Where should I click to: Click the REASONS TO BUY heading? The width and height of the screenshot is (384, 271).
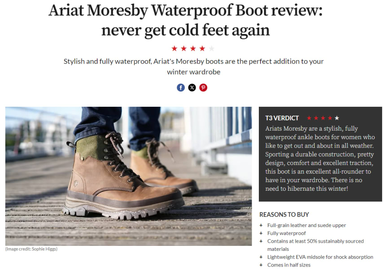pos(284,214)
